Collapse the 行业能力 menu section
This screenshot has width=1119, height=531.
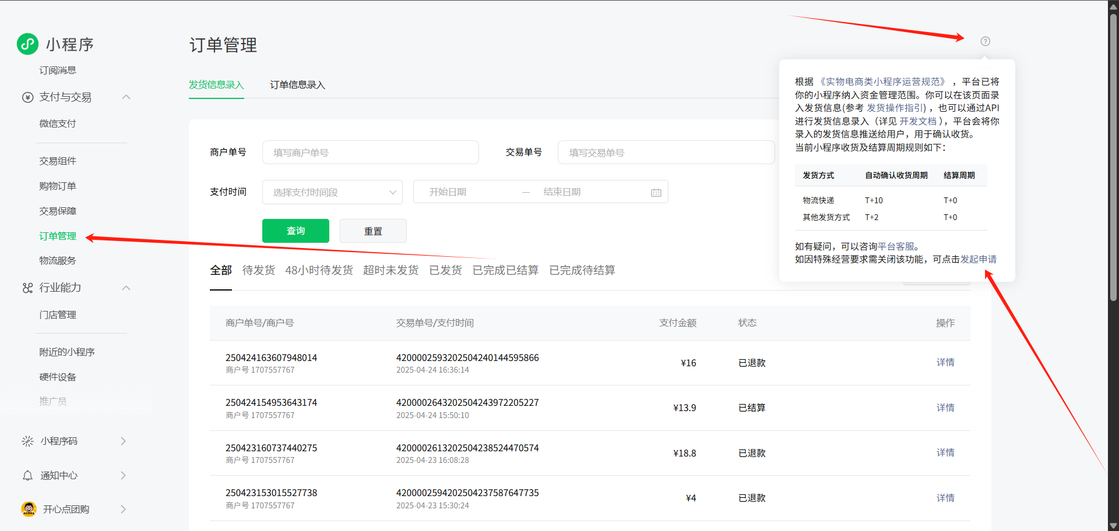click(126, 288)
